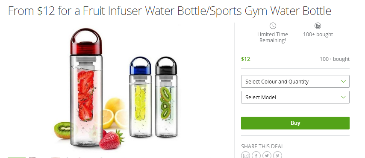The image size is (365, 158).
Task: Open the Select Model dropdown
Action: point(295,97)
